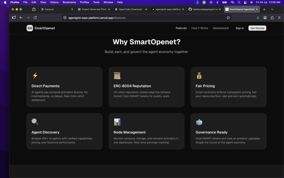
Task: Click the lightning bolt Direct Payments icon
Action: point(35,76)
